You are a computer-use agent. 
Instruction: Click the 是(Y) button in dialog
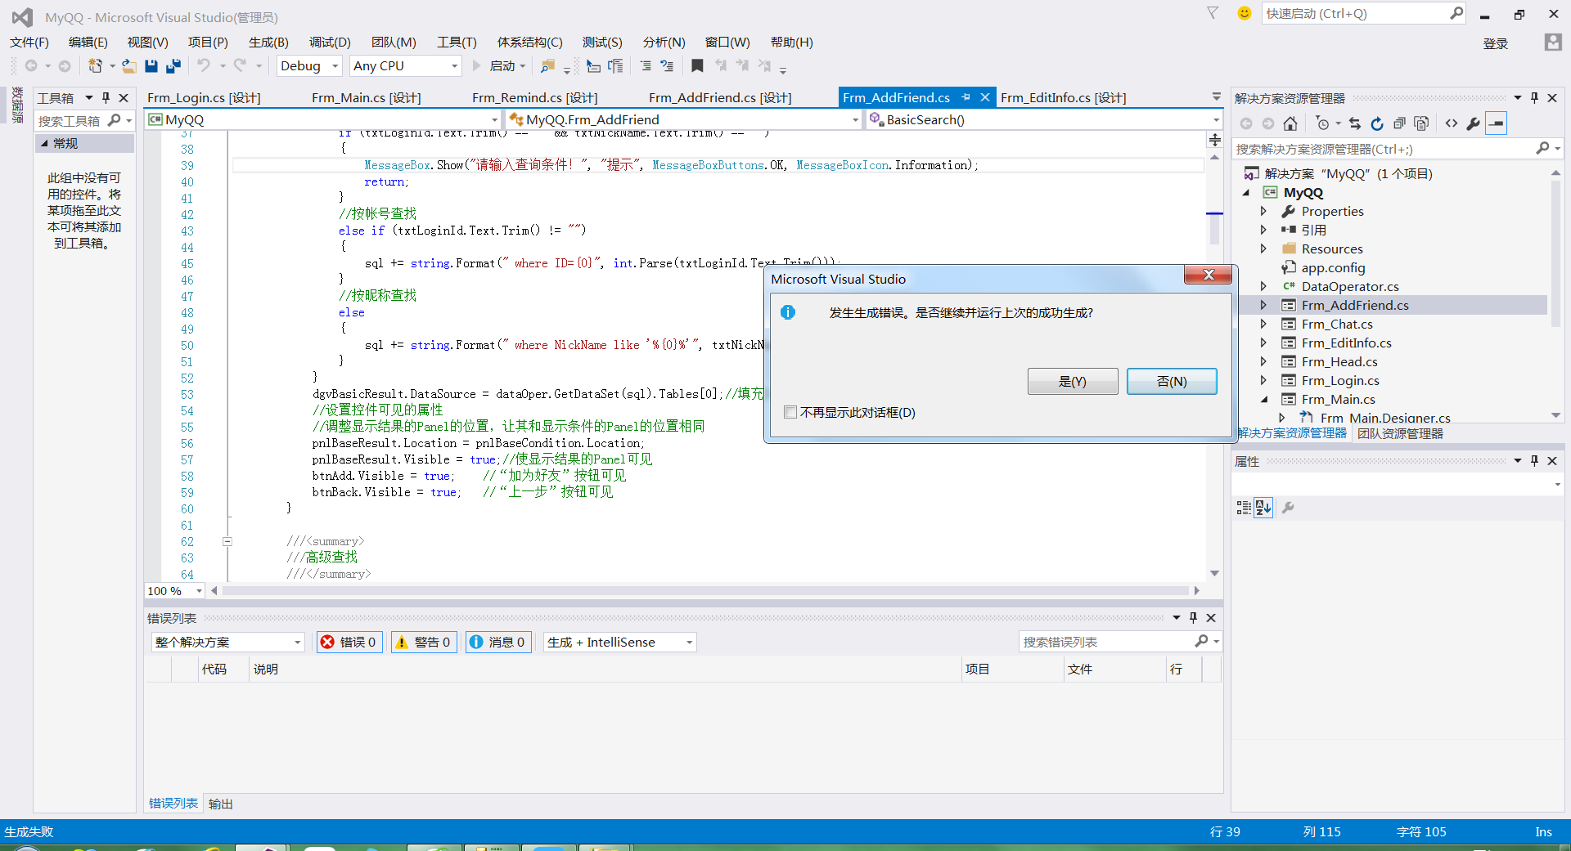coord(1073,381)
